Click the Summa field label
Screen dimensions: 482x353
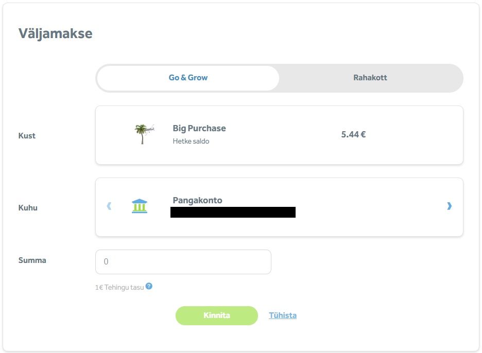(32, 260)
